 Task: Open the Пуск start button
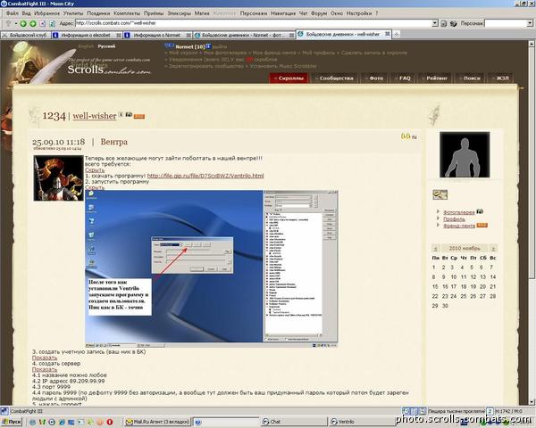(x=12, y=422)
